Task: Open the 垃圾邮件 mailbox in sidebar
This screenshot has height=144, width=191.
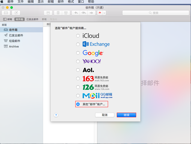Action: coord(14,41)
